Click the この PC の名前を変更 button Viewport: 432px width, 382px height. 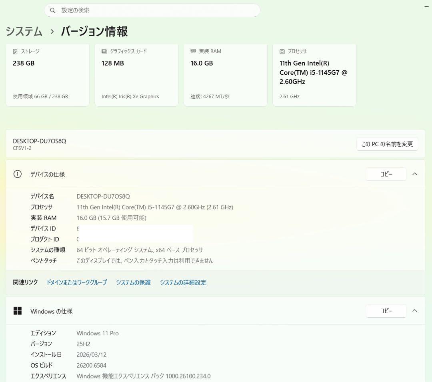[x=387, y=144]
